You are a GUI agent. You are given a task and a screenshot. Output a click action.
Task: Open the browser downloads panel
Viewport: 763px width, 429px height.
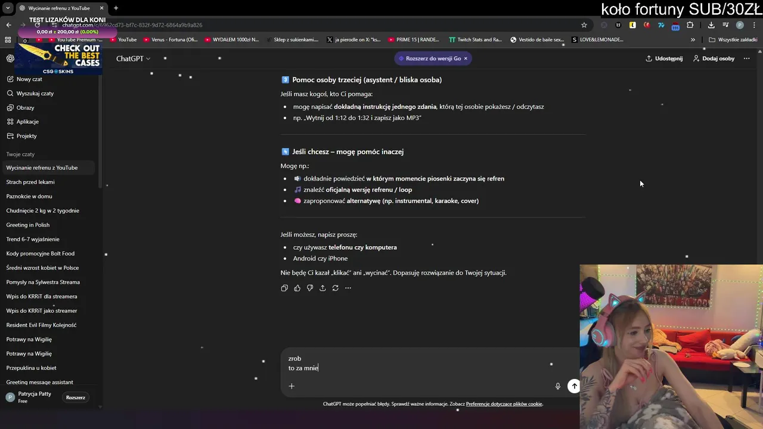coord(711,25)
